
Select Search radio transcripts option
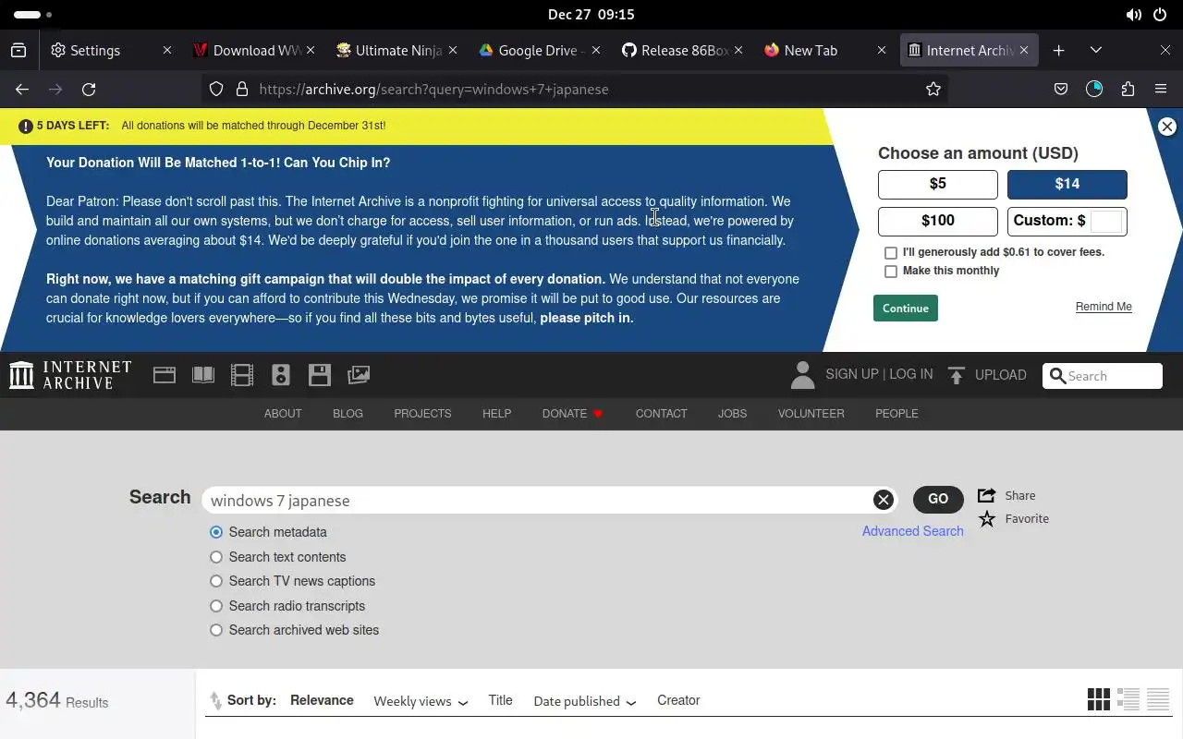(x=216, y=606)
